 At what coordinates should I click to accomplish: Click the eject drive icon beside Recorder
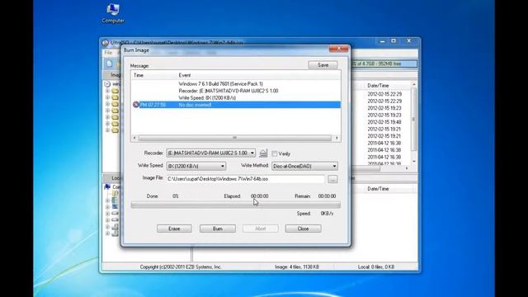tap(263, 153)
